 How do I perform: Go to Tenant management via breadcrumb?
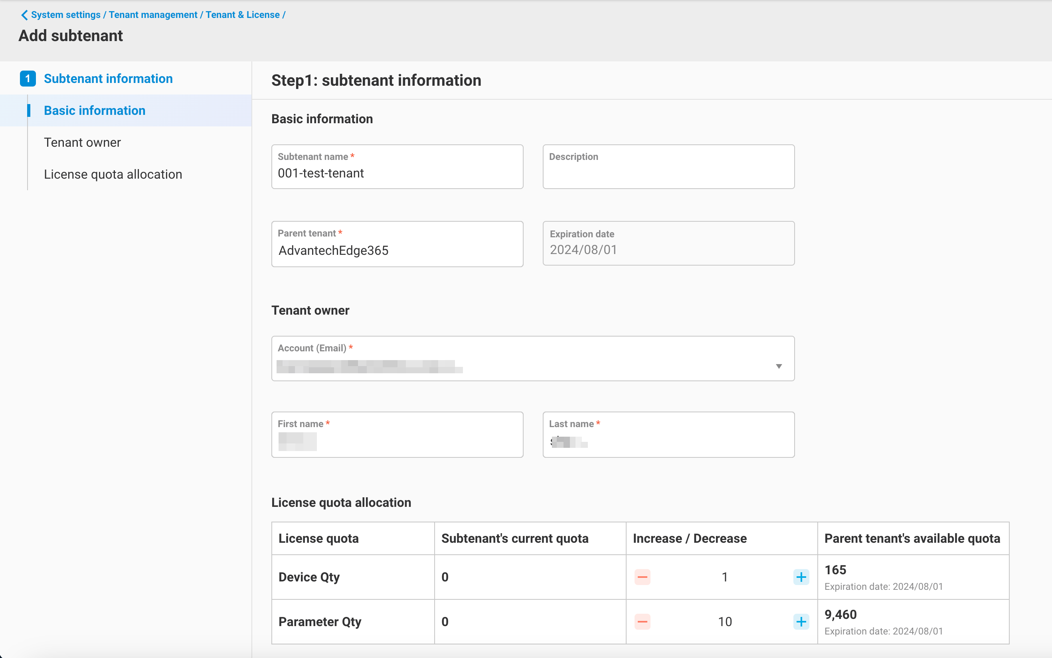tap(153, 14)
